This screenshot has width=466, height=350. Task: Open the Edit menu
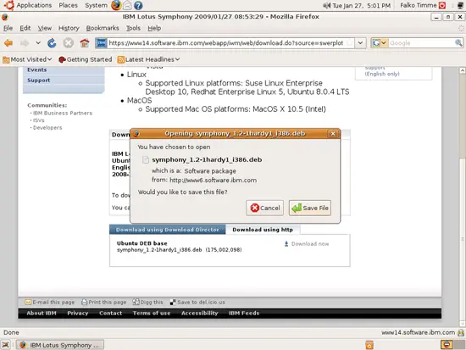click(x=25, y=28)
